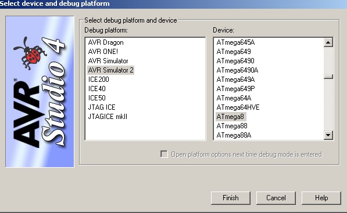The image size is (347, 213).
Task: Select ATmega88 device
Action: tap(232, 126)
